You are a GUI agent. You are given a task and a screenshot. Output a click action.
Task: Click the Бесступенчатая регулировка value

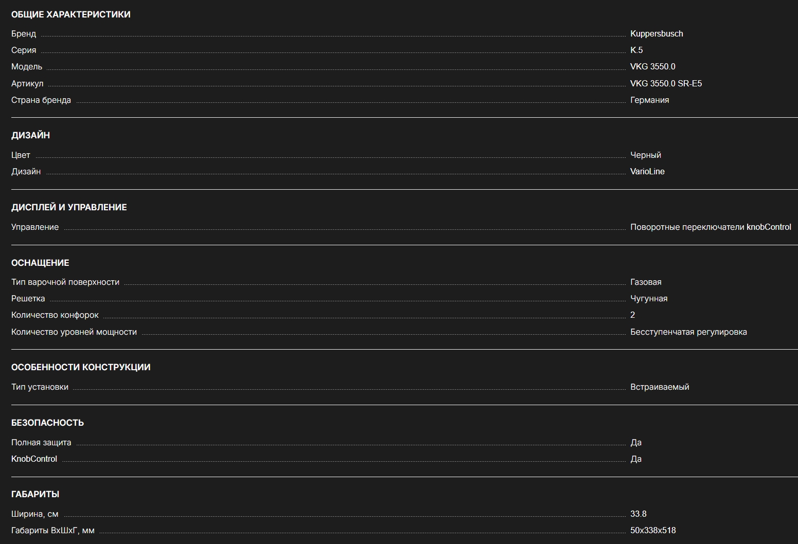(688, 332)
